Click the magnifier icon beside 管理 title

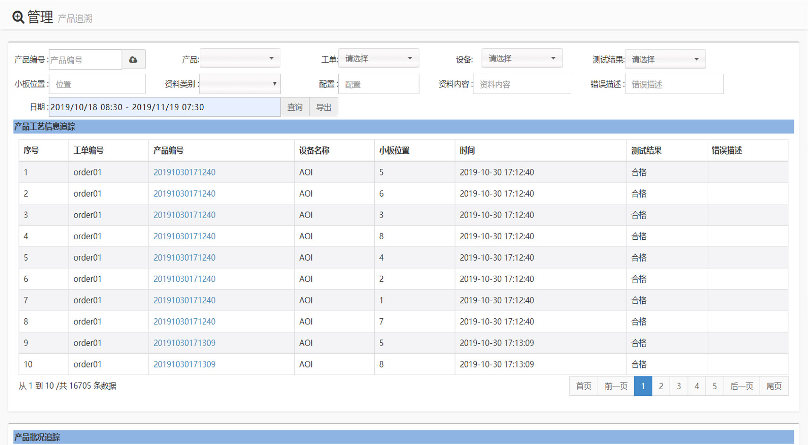tap(18, 17)
